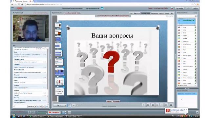Click the red button below the slide
The height and width of the screenshot is (118, 210).
[113, 101]
